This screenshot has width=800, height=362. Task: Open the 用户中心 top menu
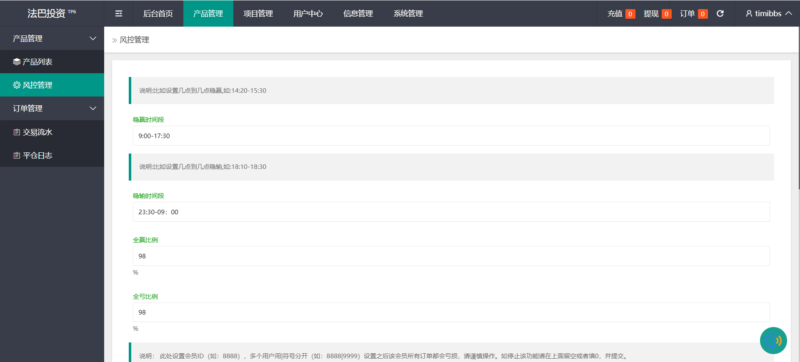pos(308,14)
